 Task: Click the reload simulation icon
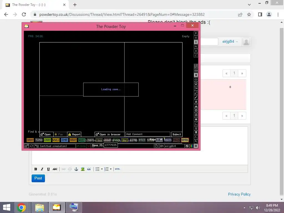click(32, 146)
